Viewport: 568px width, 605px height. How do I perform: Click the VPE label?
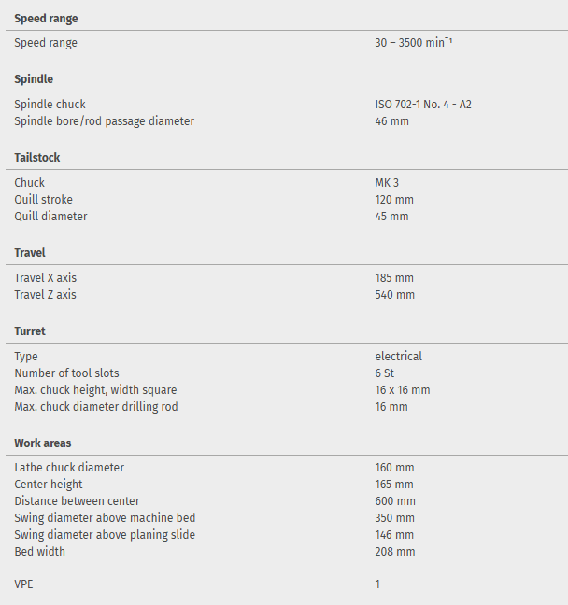click(x=24, y=584)
